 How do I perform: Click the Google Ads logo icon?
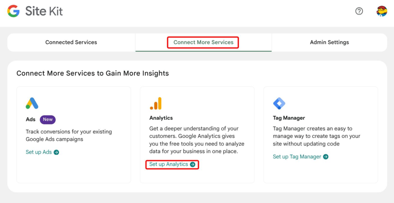click(x=32, y=103)
